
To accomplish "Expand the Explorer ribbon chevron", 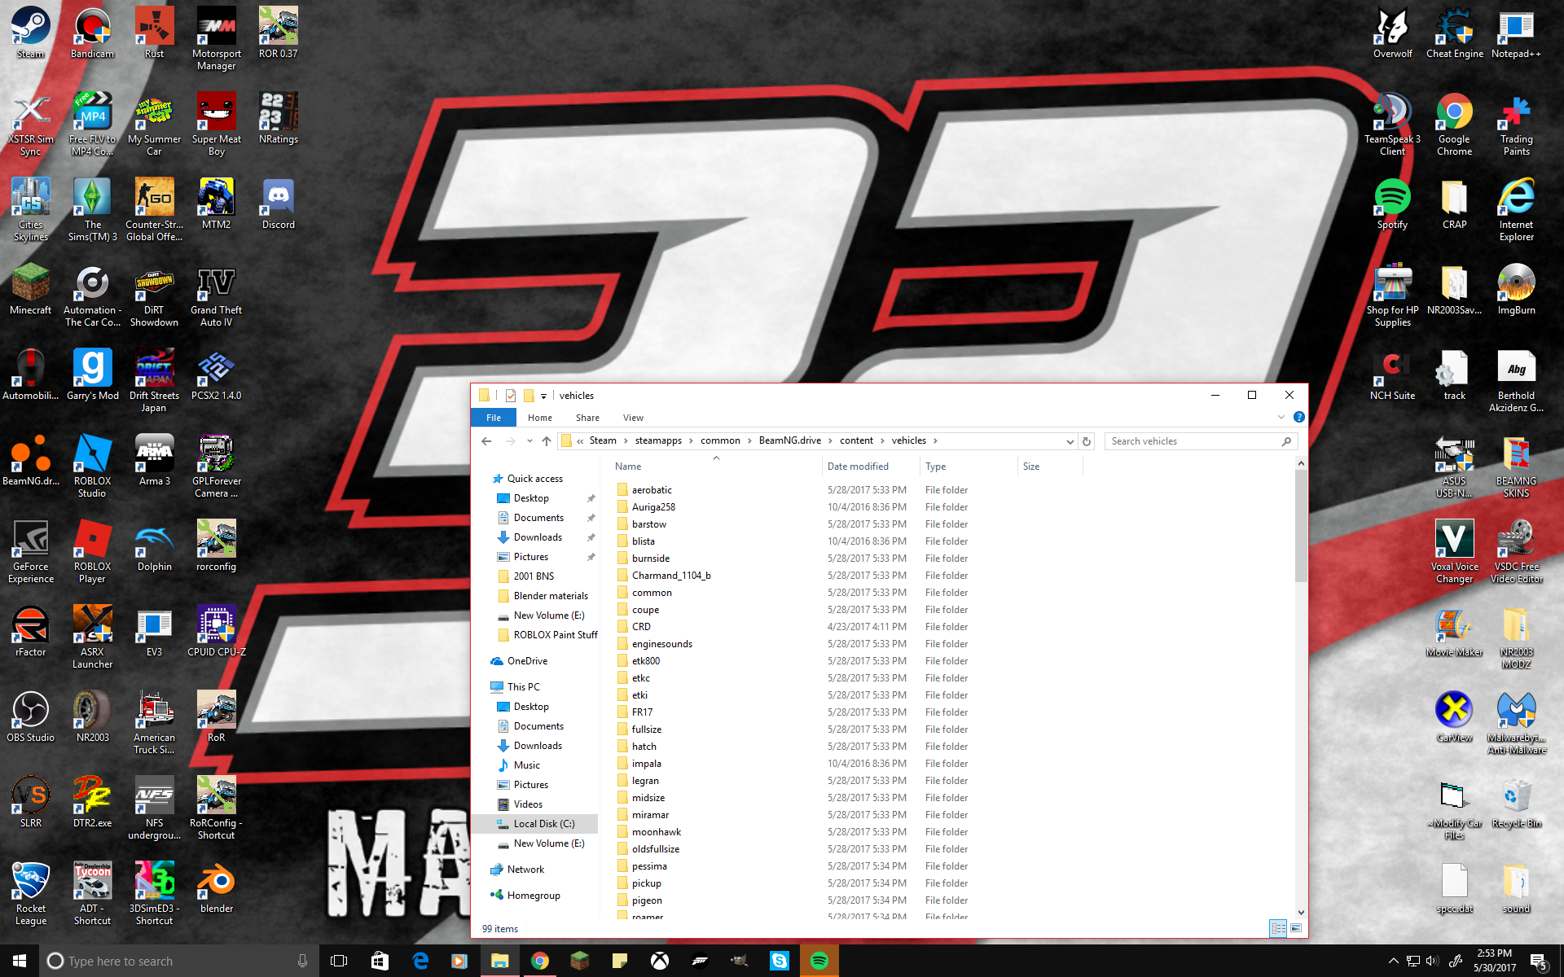I will [1281, 417].
